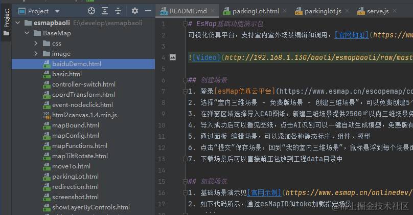Close the parkingLot.html tab
The width and height of the screenshot is (413, 215).
click(x=285, y=11)
